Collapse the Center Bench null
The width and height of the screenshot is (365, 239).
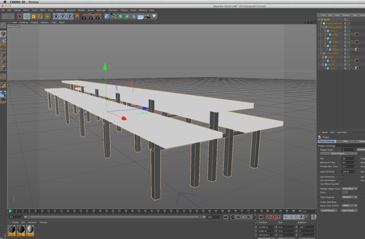tap(321, 53)
